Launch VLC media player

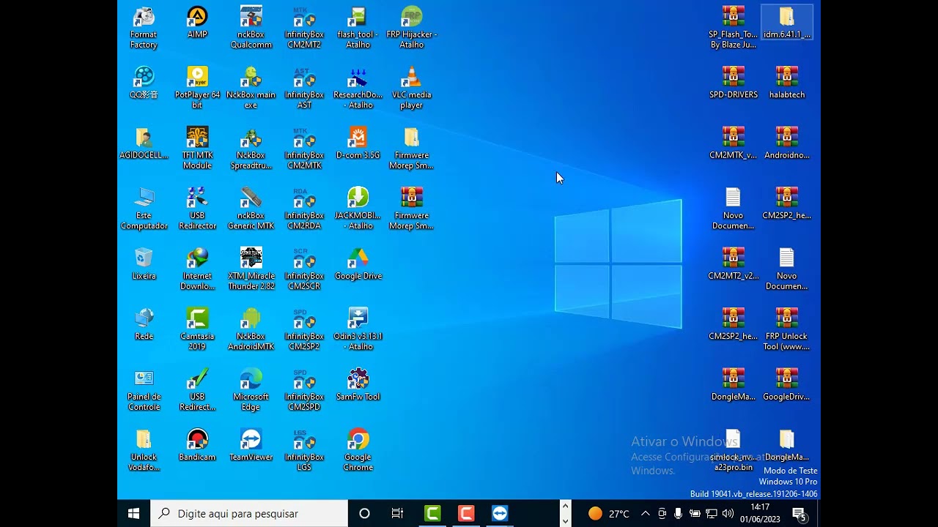411,88
